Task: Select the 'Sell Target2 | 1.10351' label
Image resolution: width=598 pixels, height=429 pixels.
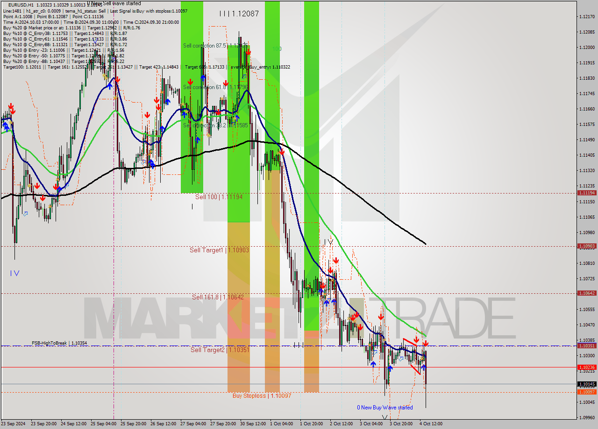Action: pyautogui.click(x=221, y=350)
